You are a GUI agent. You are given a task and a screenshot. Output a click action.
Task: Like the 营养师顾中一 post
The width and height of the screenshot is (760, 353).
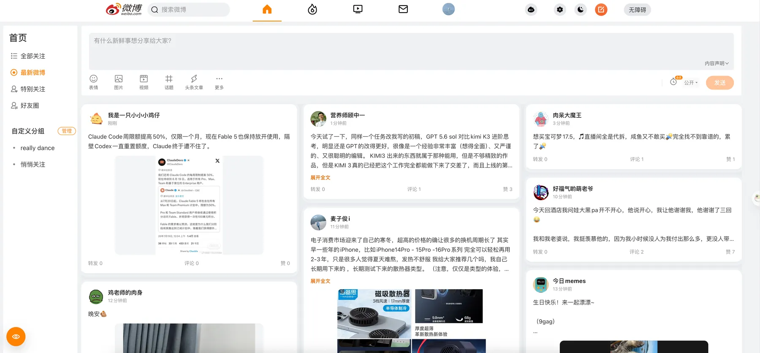[508, 189]
